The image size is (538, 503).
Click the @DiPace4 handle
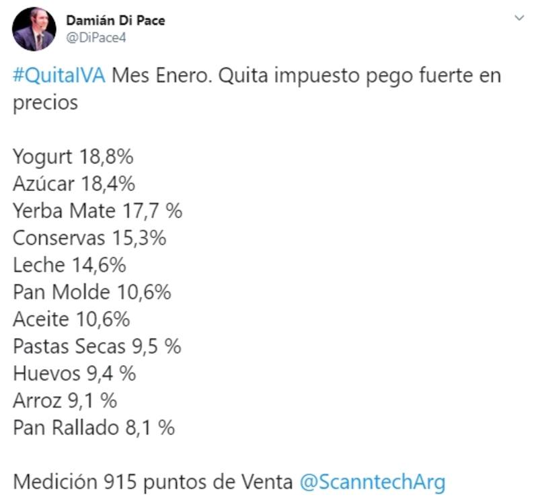pos(95,38)
